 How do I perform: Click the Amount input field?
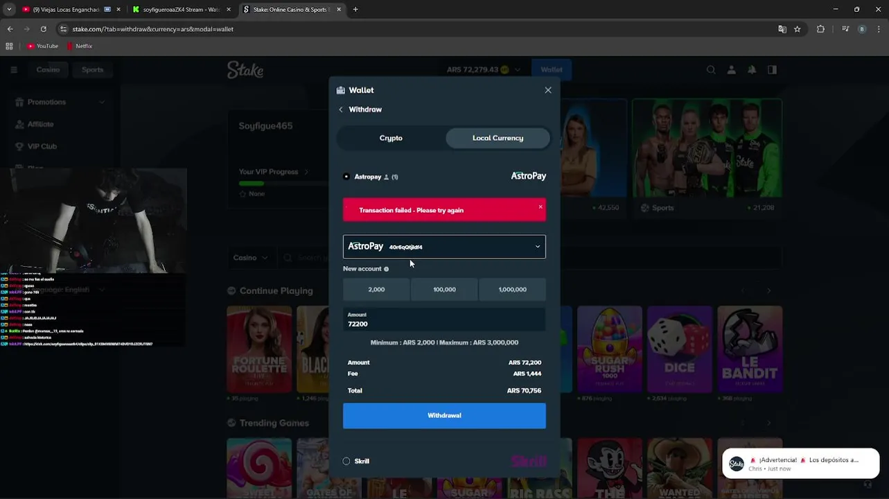pos(444,319)
